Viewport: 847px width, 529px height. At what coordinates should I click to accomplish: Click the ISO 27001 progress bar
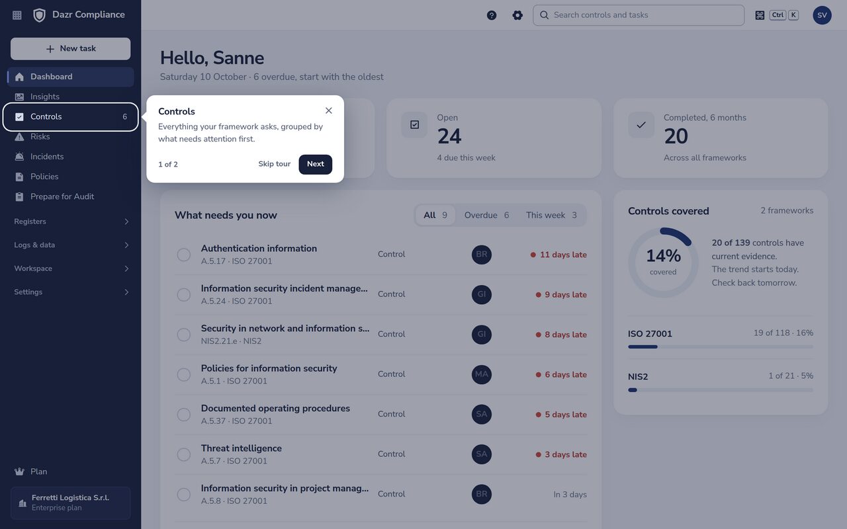point(721,346)
